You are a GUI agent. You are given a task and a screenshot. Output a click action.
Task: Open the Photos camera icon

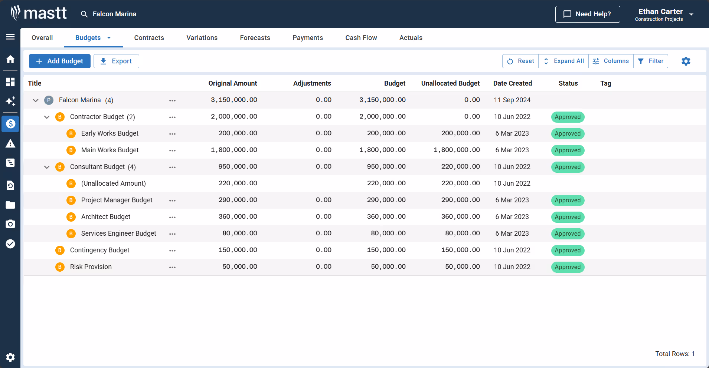(10, 224)
